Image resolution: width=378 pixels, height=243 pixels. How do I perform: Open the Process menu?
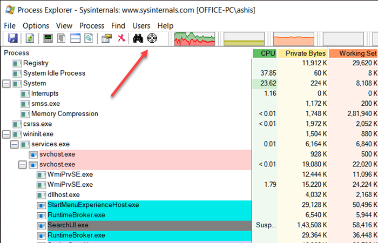click(x=92, y=25)
